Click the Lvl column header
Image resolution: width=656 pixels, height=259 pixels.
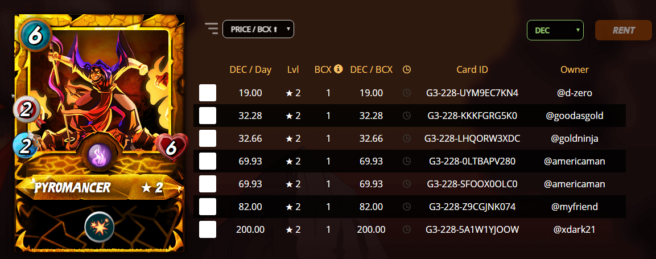[x=293, y=70]
